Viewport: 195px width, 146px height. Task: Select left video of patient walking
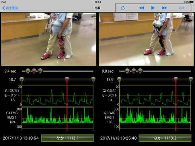point(49,39)
